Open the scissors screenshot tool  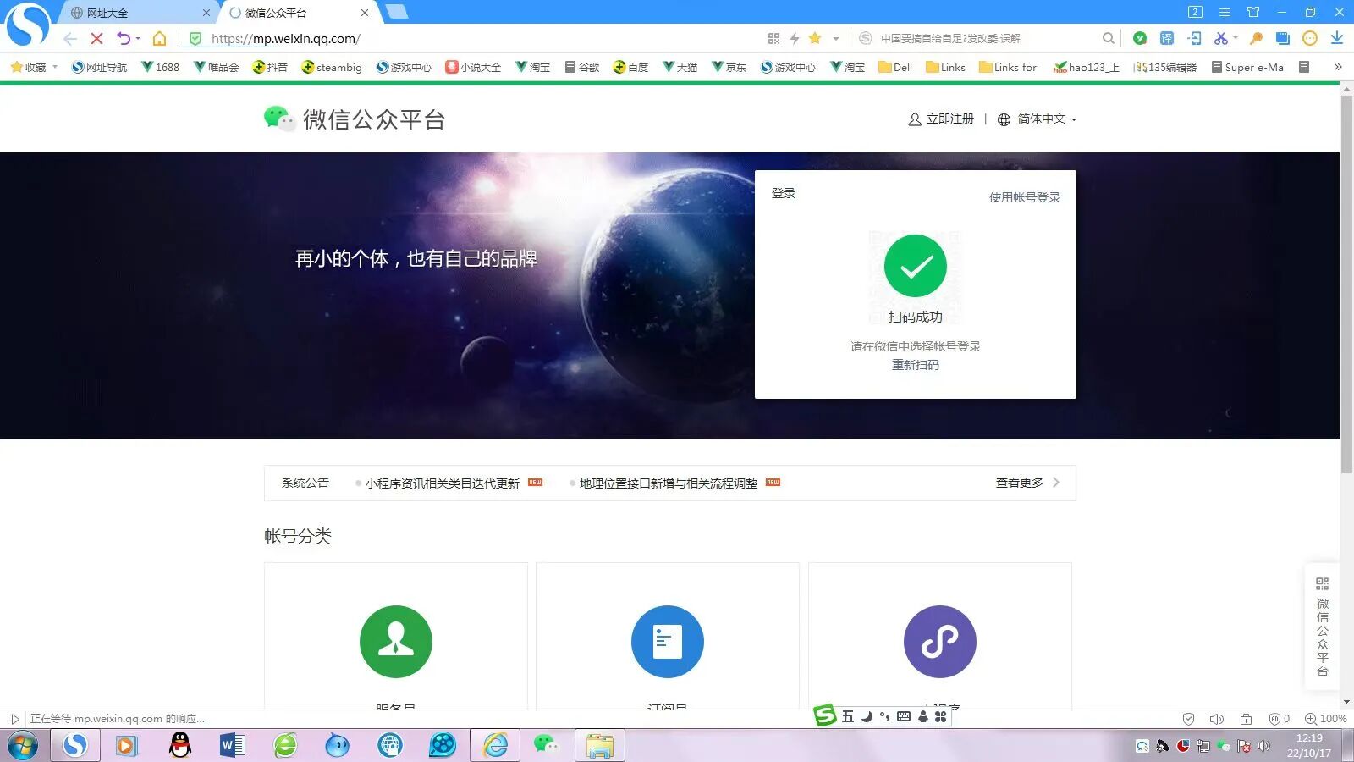tap(1220, 38)
